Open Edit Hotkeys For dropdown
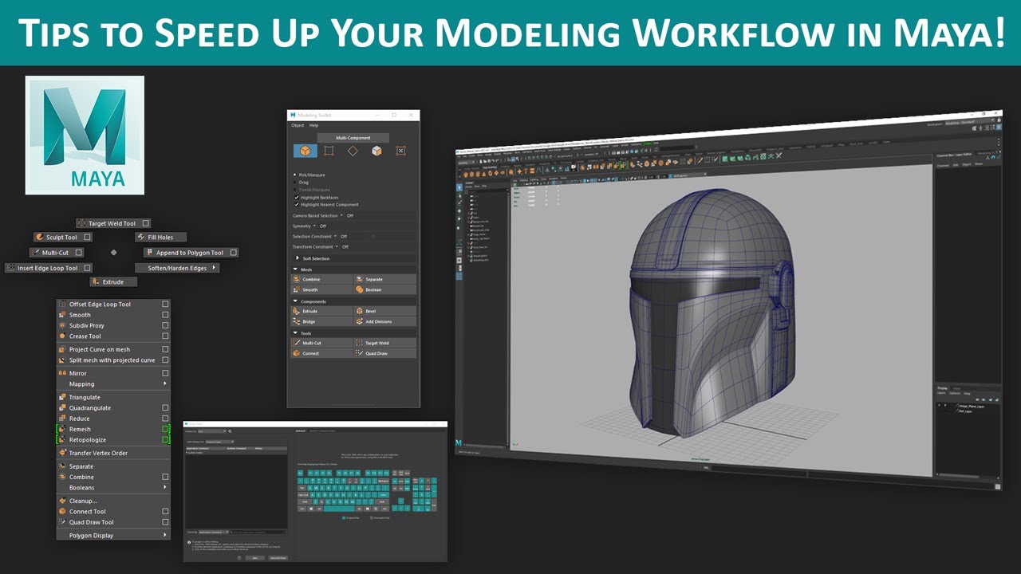This screenshot has width=1021, height=574. pyautogui.click(x=219, y=442)
